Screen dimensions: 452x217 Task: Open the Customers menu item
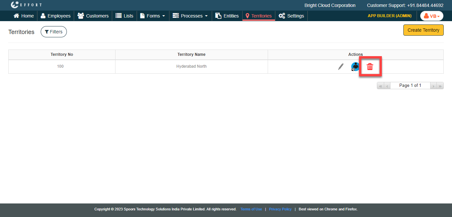(x=93, y=16)
